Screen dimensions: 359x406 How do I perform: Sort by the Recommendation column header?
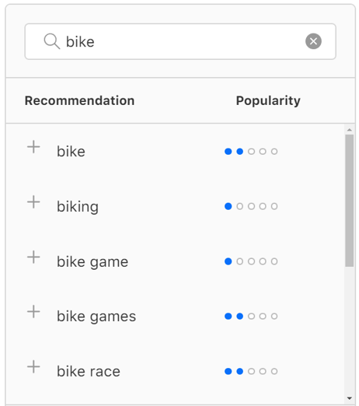coord(79,100)
